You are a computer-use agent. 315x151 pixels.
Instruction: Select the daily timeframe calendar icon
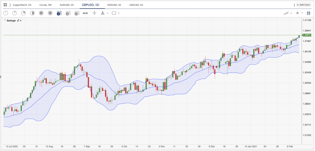(x=59, y=13)
